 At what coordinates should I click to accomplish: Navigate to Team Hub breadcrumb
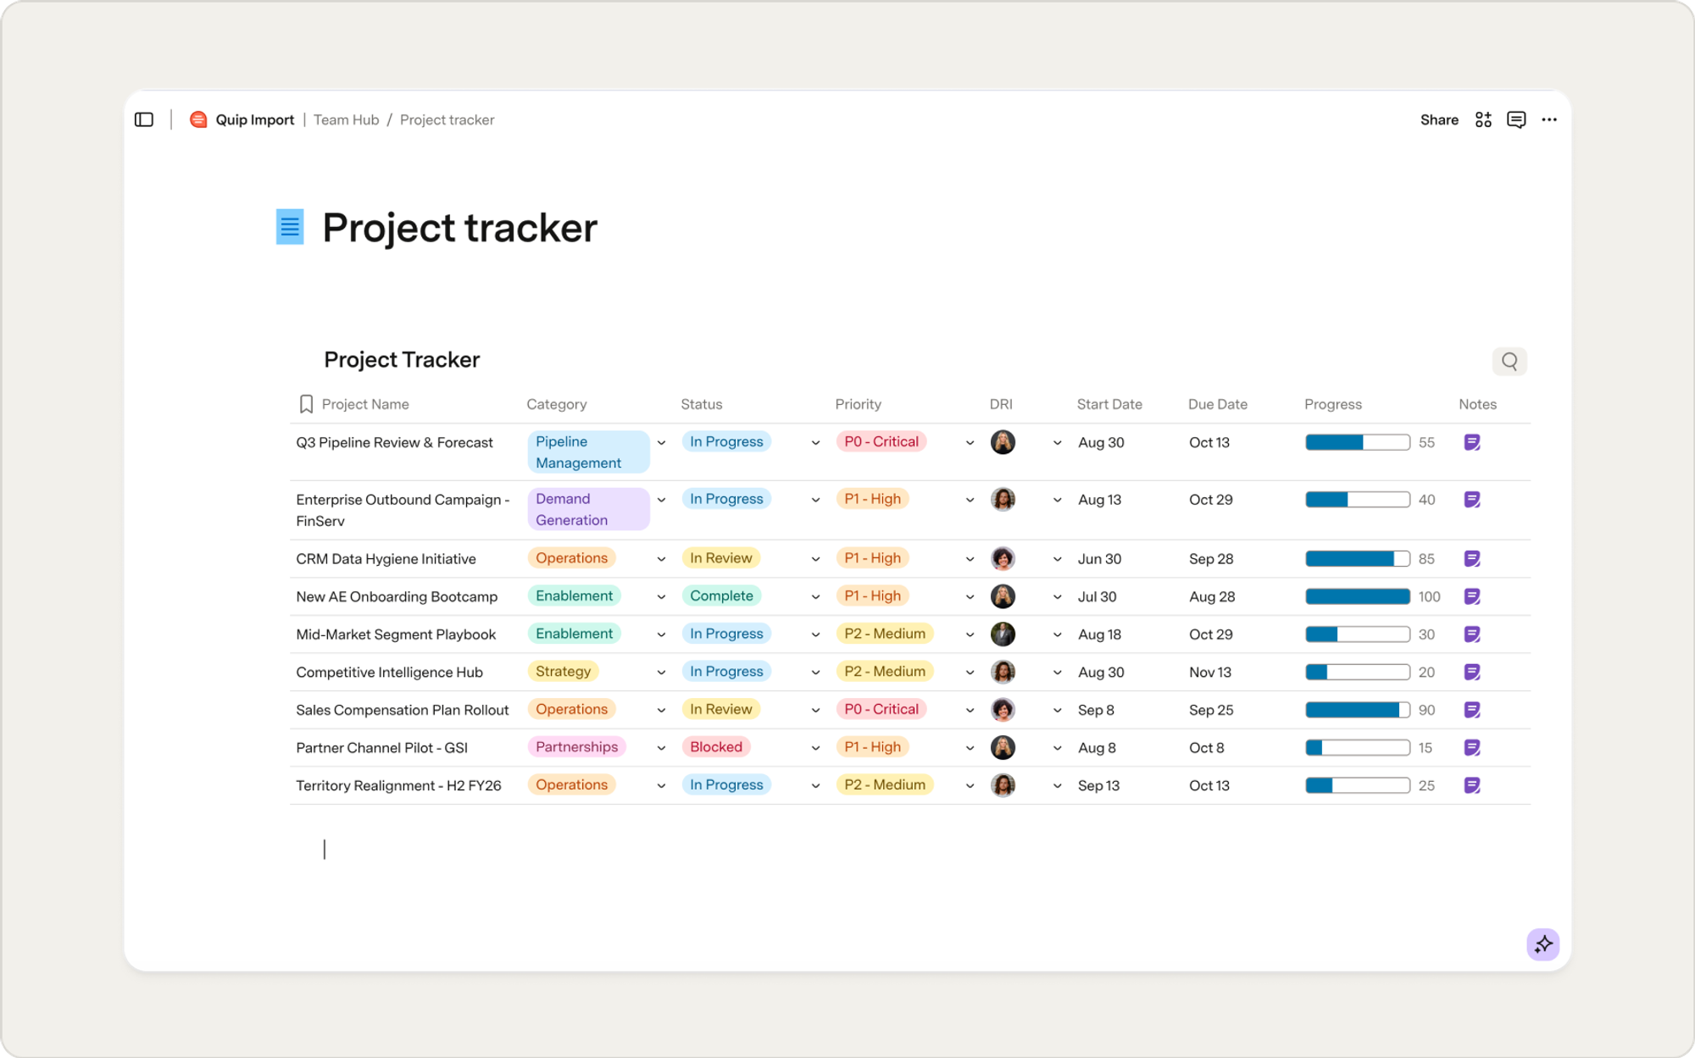click(346, 120)
